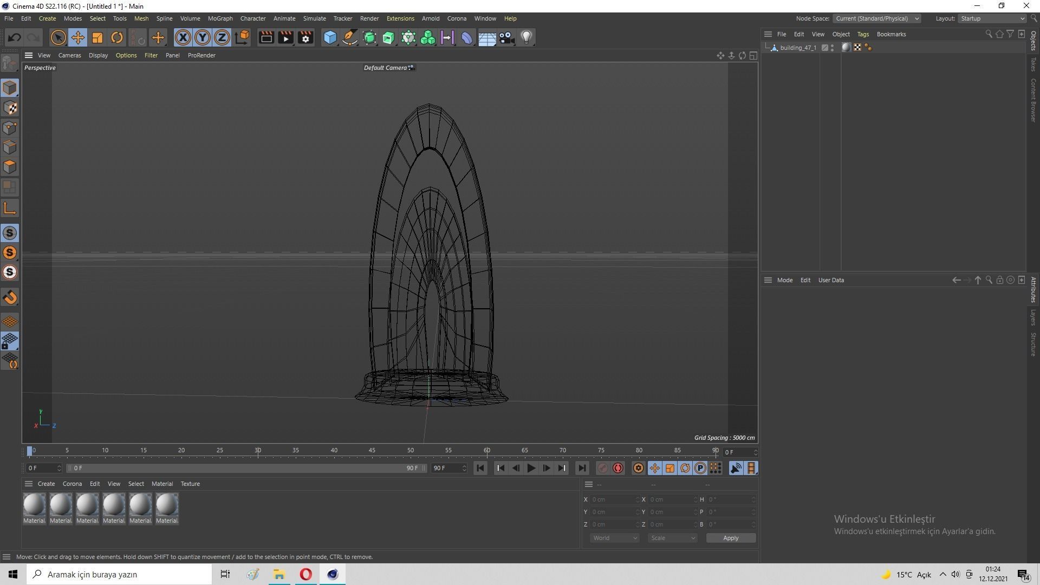Toggle X axis lock
The image size is (1040, 585).
coord(183,37)
